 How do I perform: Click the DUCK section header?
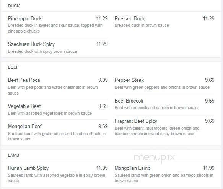point(14,6)
